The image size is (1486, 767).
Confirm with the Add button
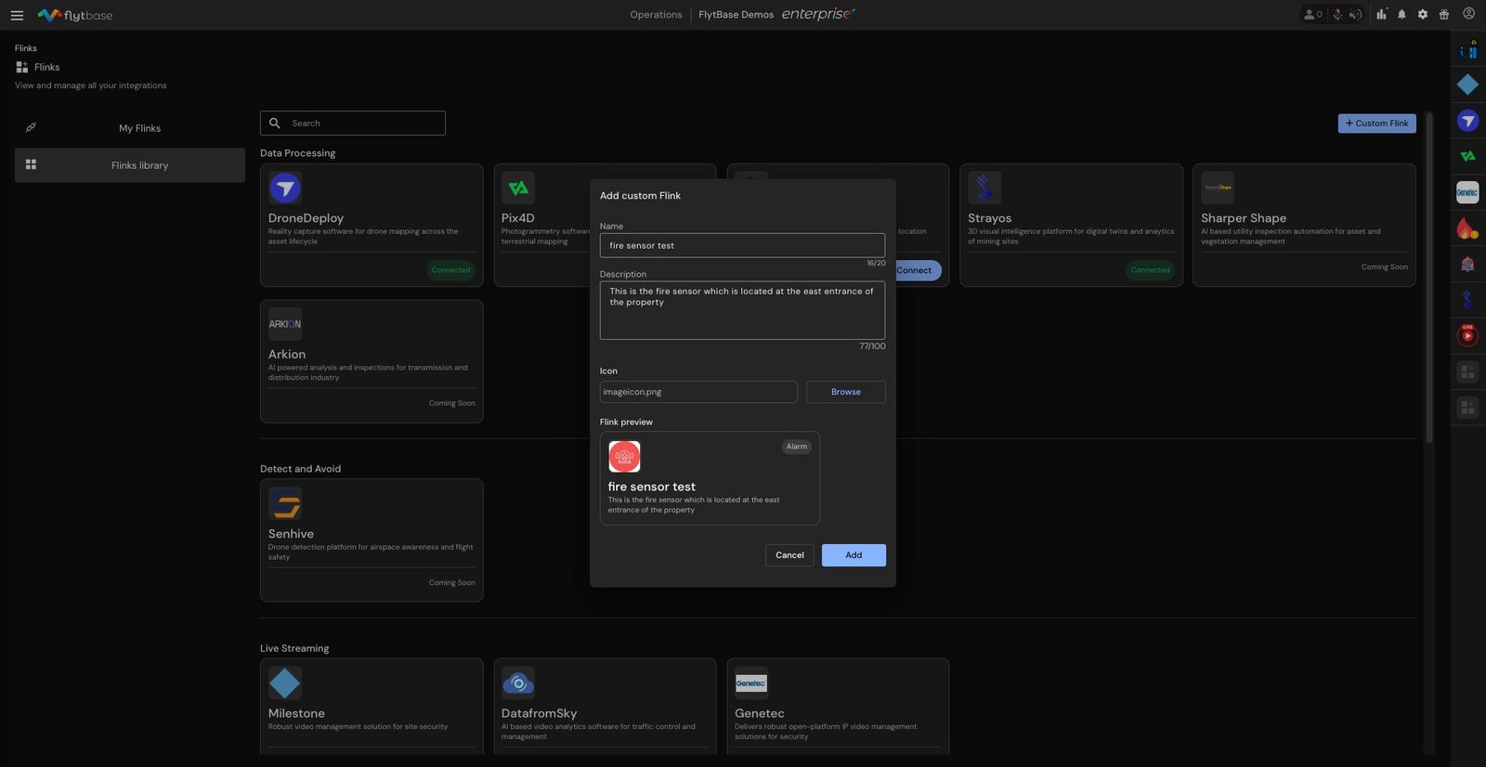pyautogui.click(x=854, y=555)
